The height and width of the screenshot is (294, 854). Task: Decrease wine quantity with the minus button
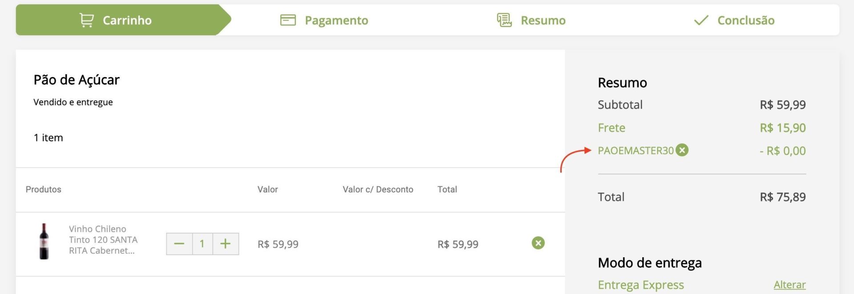[179, 244]
